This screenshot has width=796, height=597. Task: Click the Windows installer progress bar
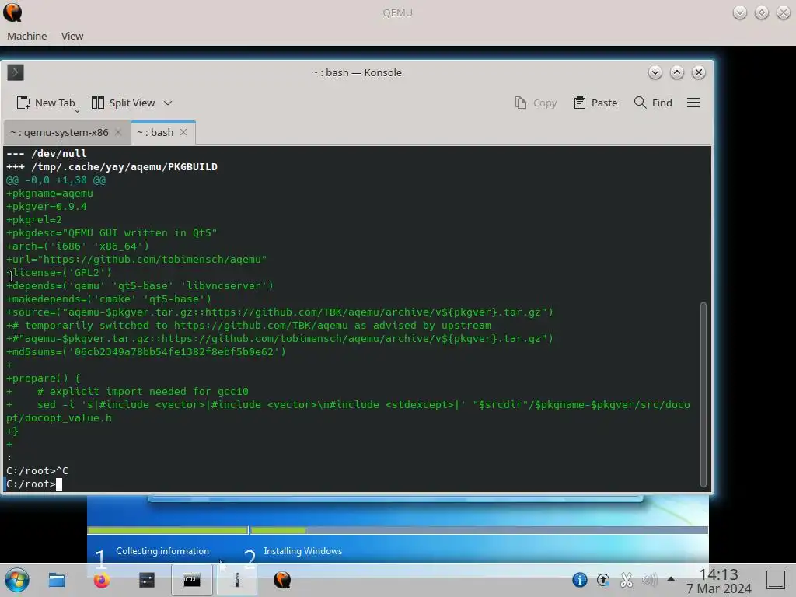398,530
